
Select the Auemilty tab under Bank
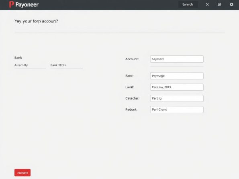21,65
